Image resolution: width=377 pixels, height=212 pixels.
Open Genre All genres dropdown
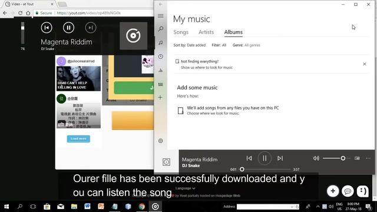(246, 45)
